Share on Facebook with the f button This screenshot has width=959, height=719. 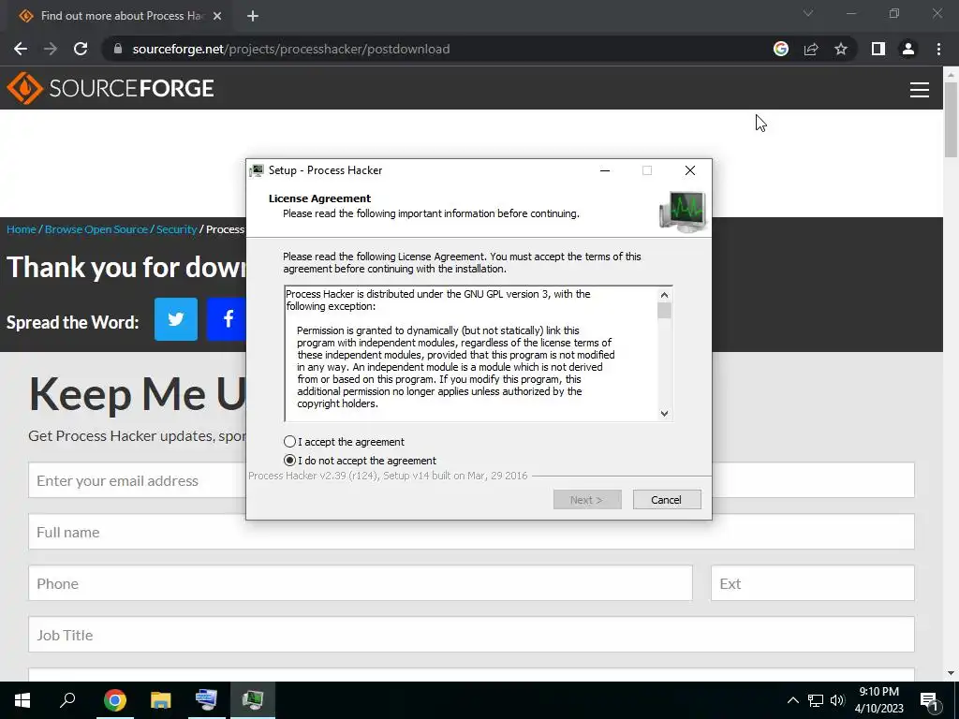click(227, 319)
